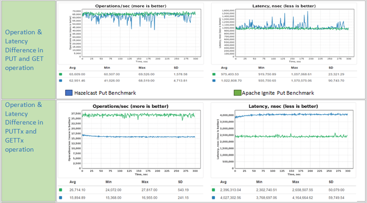Select the blue marker beside 1,022,808.70

click(214, 81)
